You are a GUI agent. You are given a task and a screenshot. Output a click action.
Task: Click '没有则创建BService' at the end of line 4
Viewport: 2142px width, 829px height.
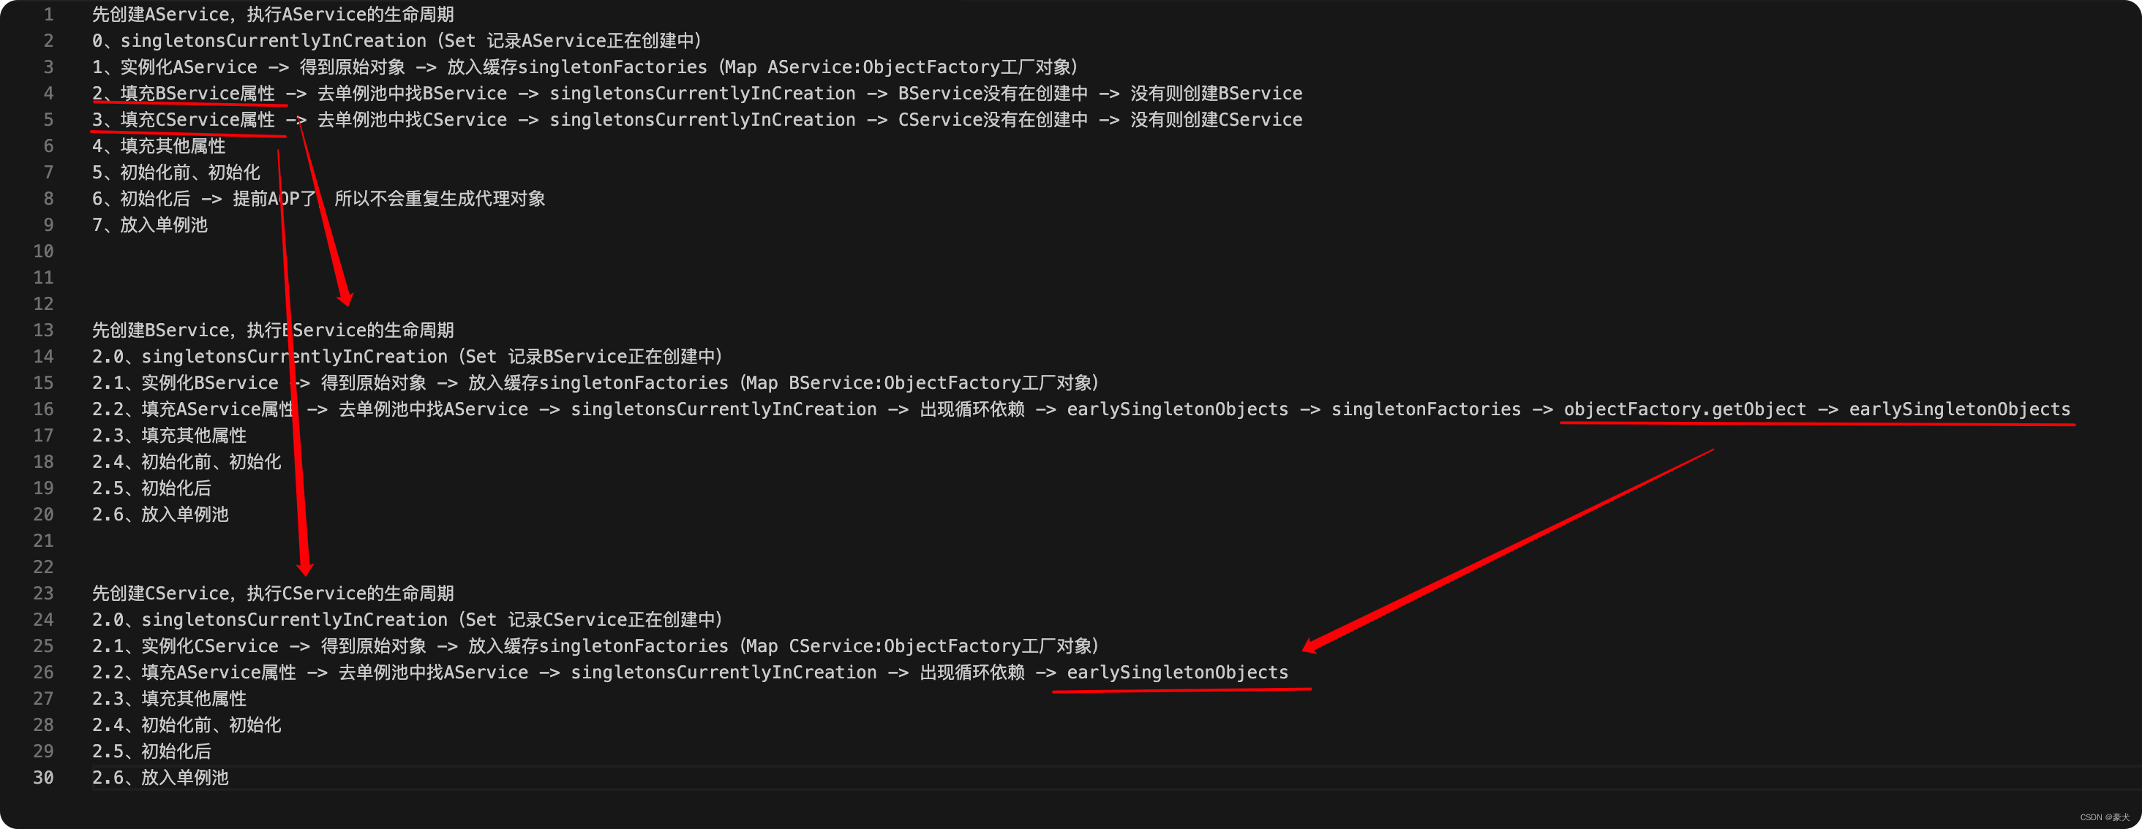click(1216, 93)
